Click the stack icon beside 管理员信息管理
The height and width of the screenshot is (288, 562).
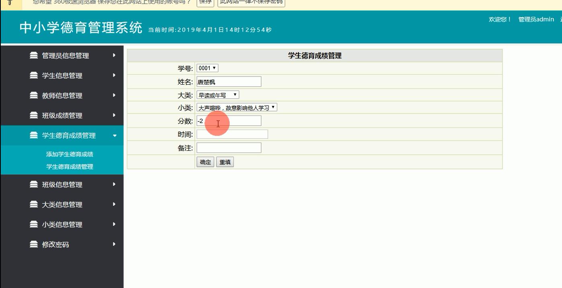pyautogui.click(x=34, y=55)
